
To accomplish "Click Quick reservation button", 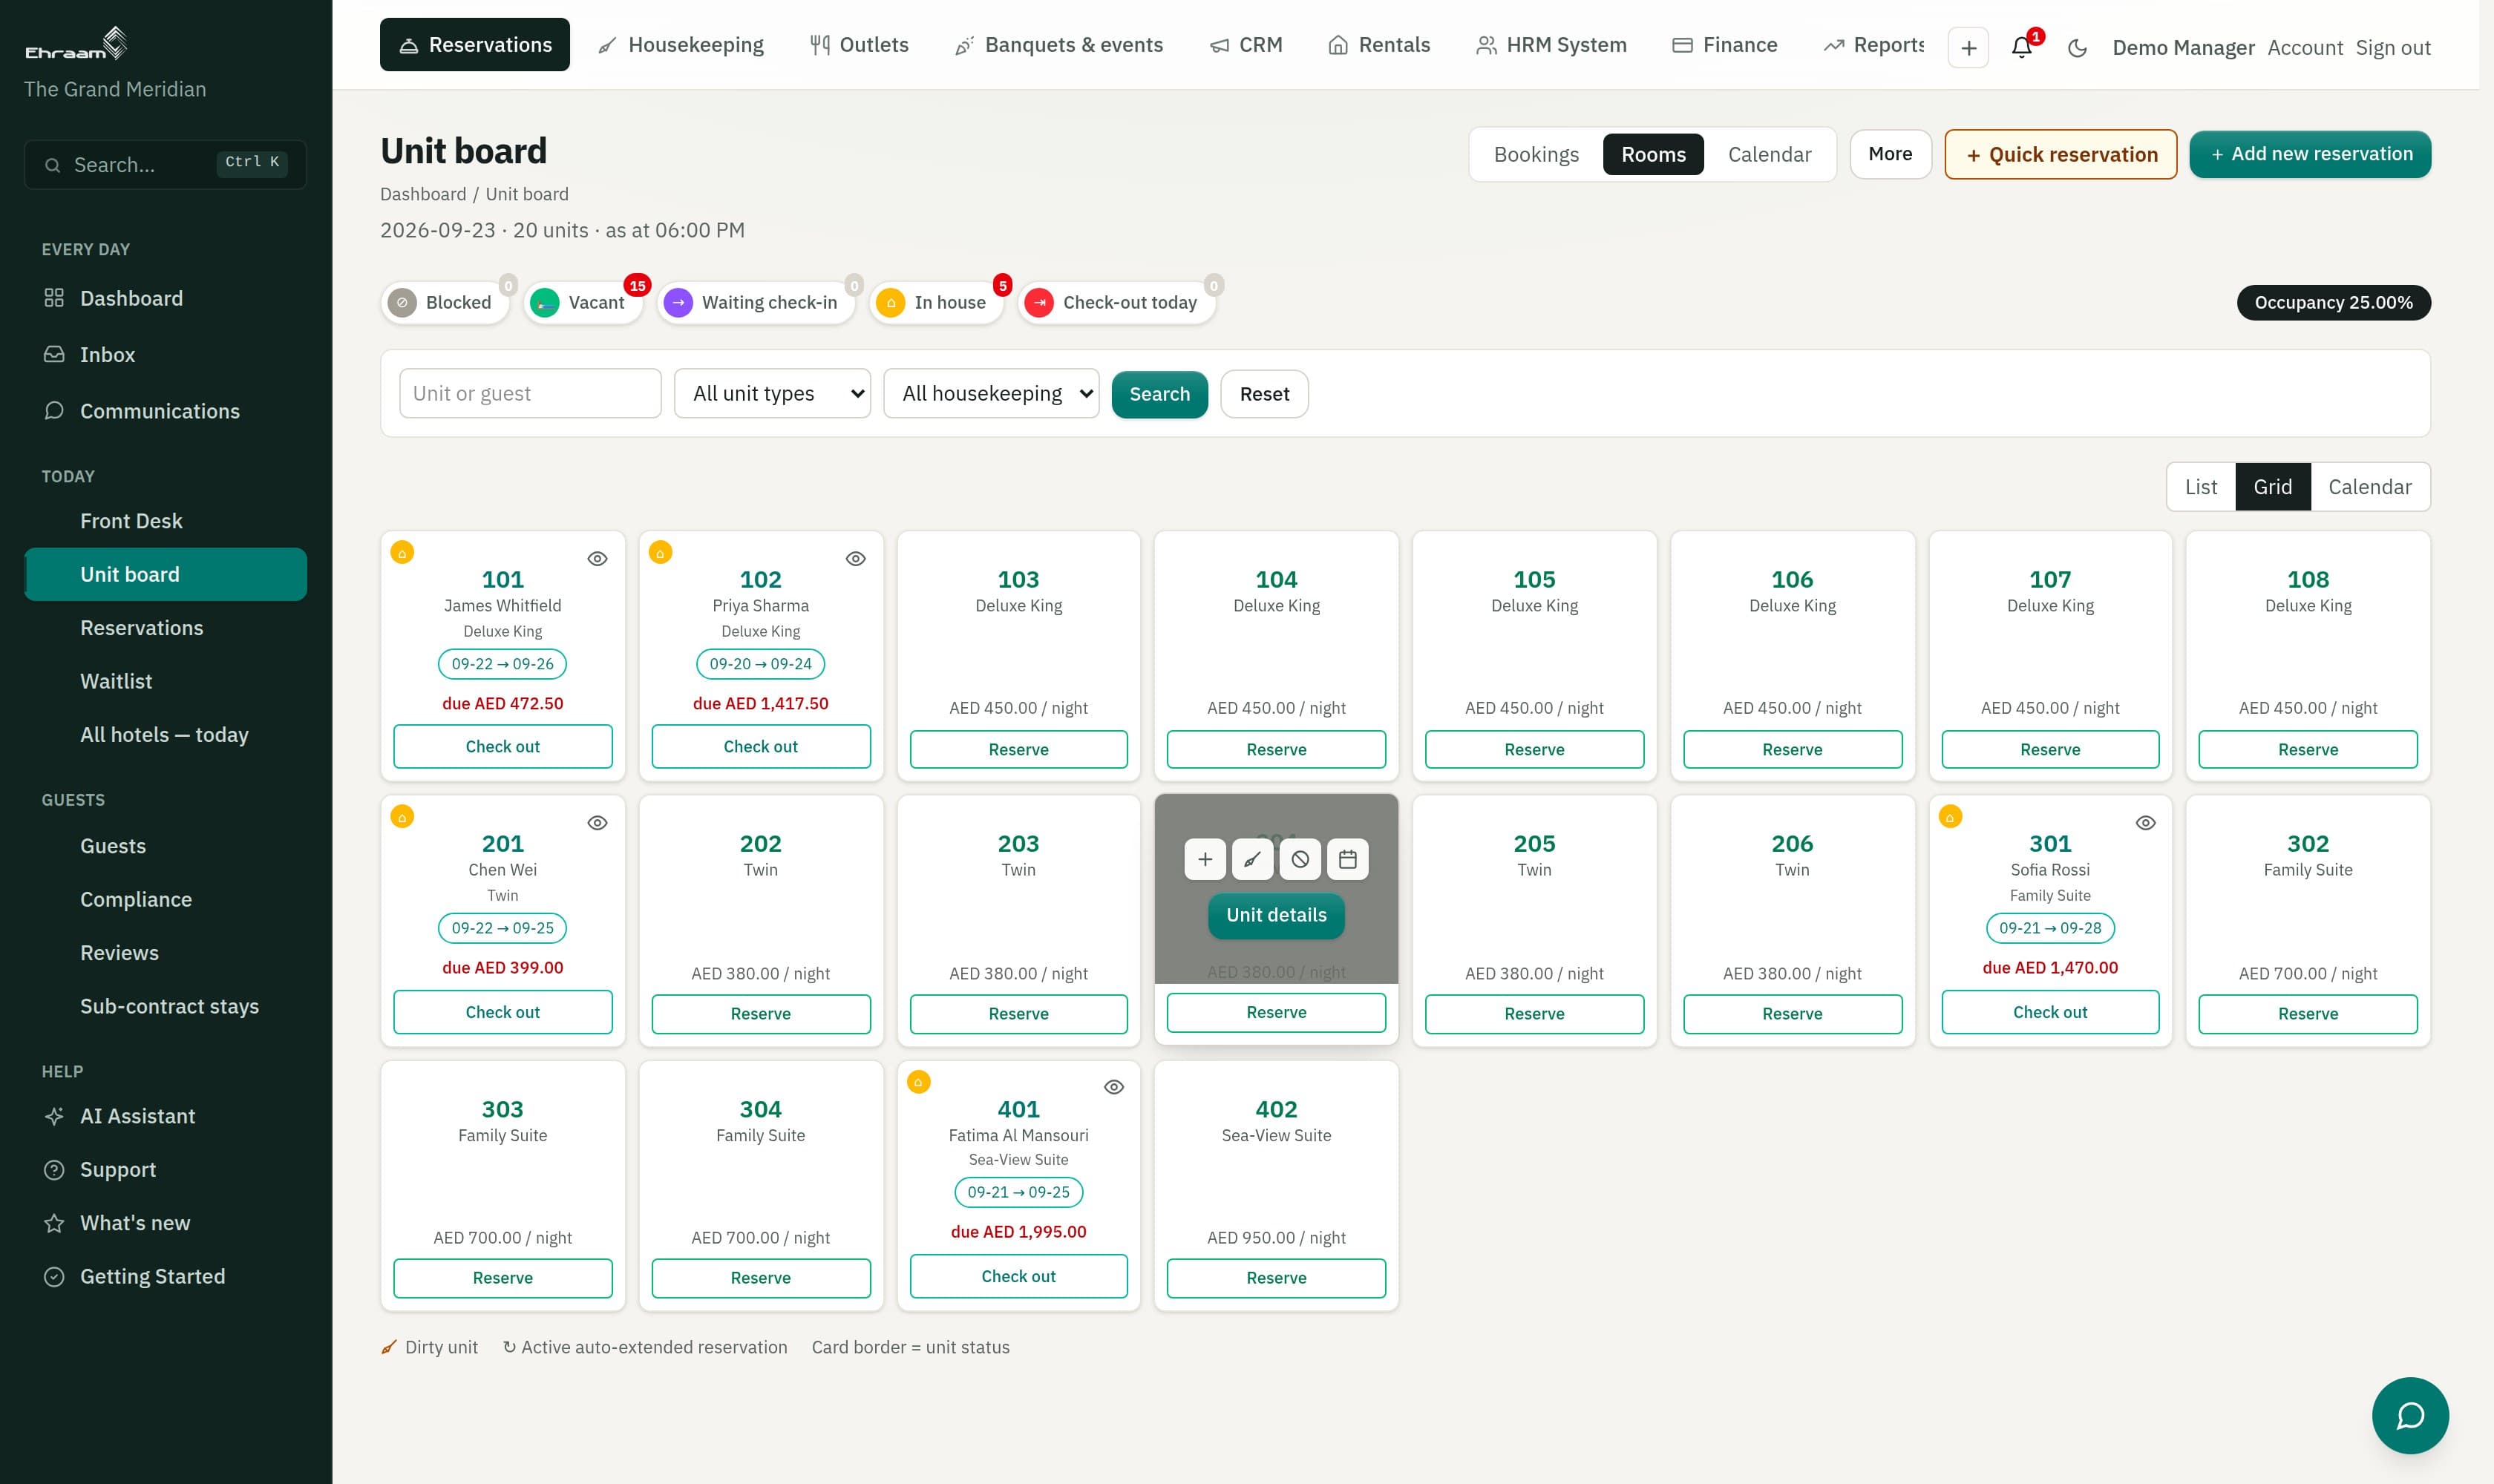I will click(x=2061, y=155).
